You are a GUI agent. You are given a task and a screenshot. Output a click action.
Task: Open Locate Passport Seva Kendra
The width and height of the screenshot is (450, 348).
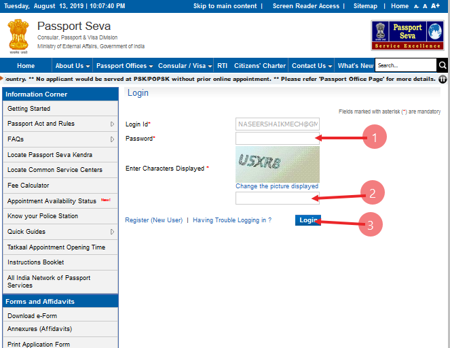(x=60, y=155)
